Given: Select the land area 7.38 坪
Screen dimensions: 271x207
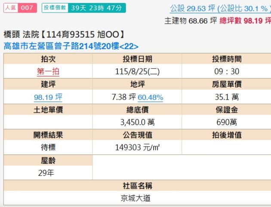Looking at the screenshot, I should [x=124, y=97].
